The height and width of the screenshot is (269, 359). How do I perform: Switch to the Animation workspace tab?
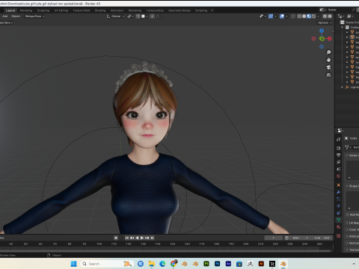[117, 10]
